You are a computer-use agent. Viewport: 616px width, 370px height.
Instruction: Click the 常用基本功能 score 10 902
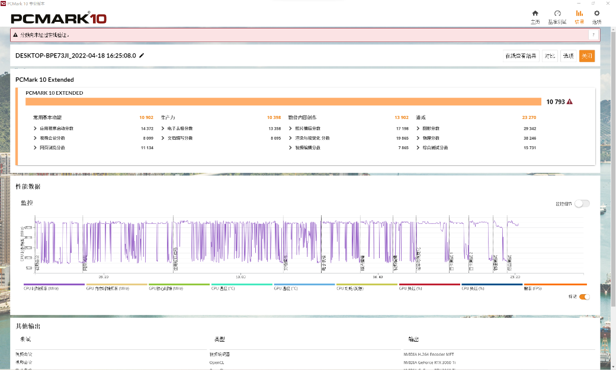146,117
